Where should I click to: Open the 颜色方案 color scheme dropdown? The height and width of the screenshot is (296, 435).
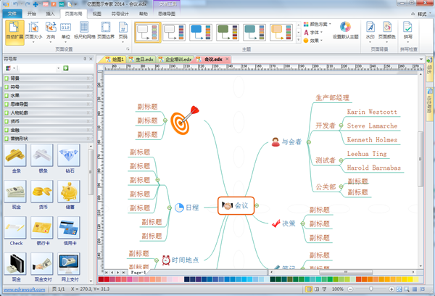click(318, 24)
